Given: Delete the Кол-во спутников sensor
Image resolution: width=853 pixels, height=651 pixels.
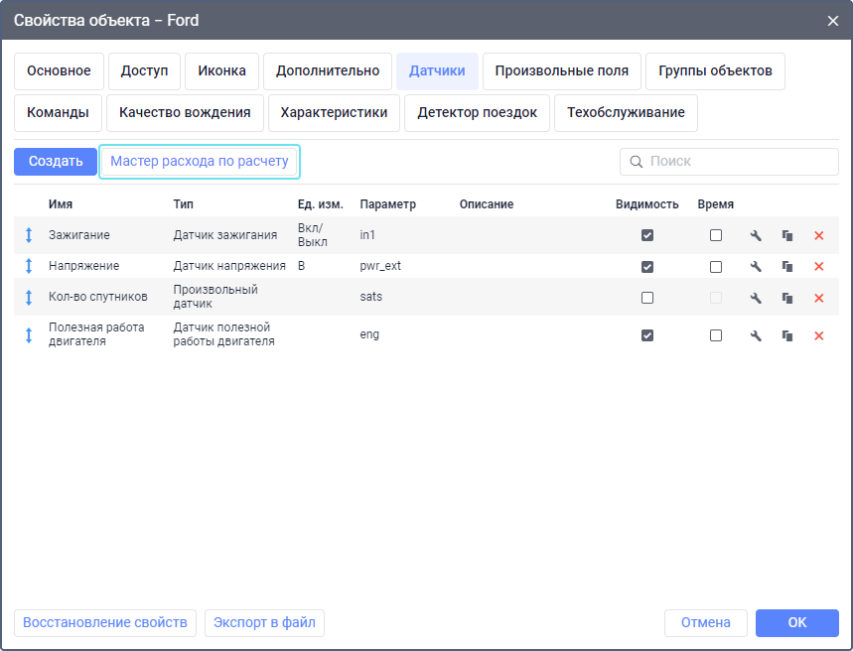Looking at the screenshot, I should coord(819,298).
